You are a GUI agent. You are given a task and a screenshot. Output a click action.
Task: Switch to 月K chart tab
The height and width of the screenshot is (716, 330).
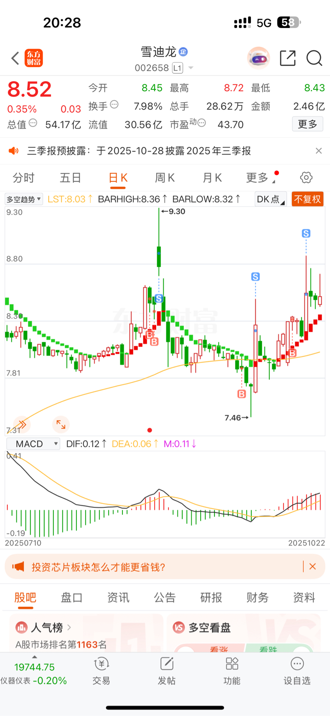(x=212, y=178)
